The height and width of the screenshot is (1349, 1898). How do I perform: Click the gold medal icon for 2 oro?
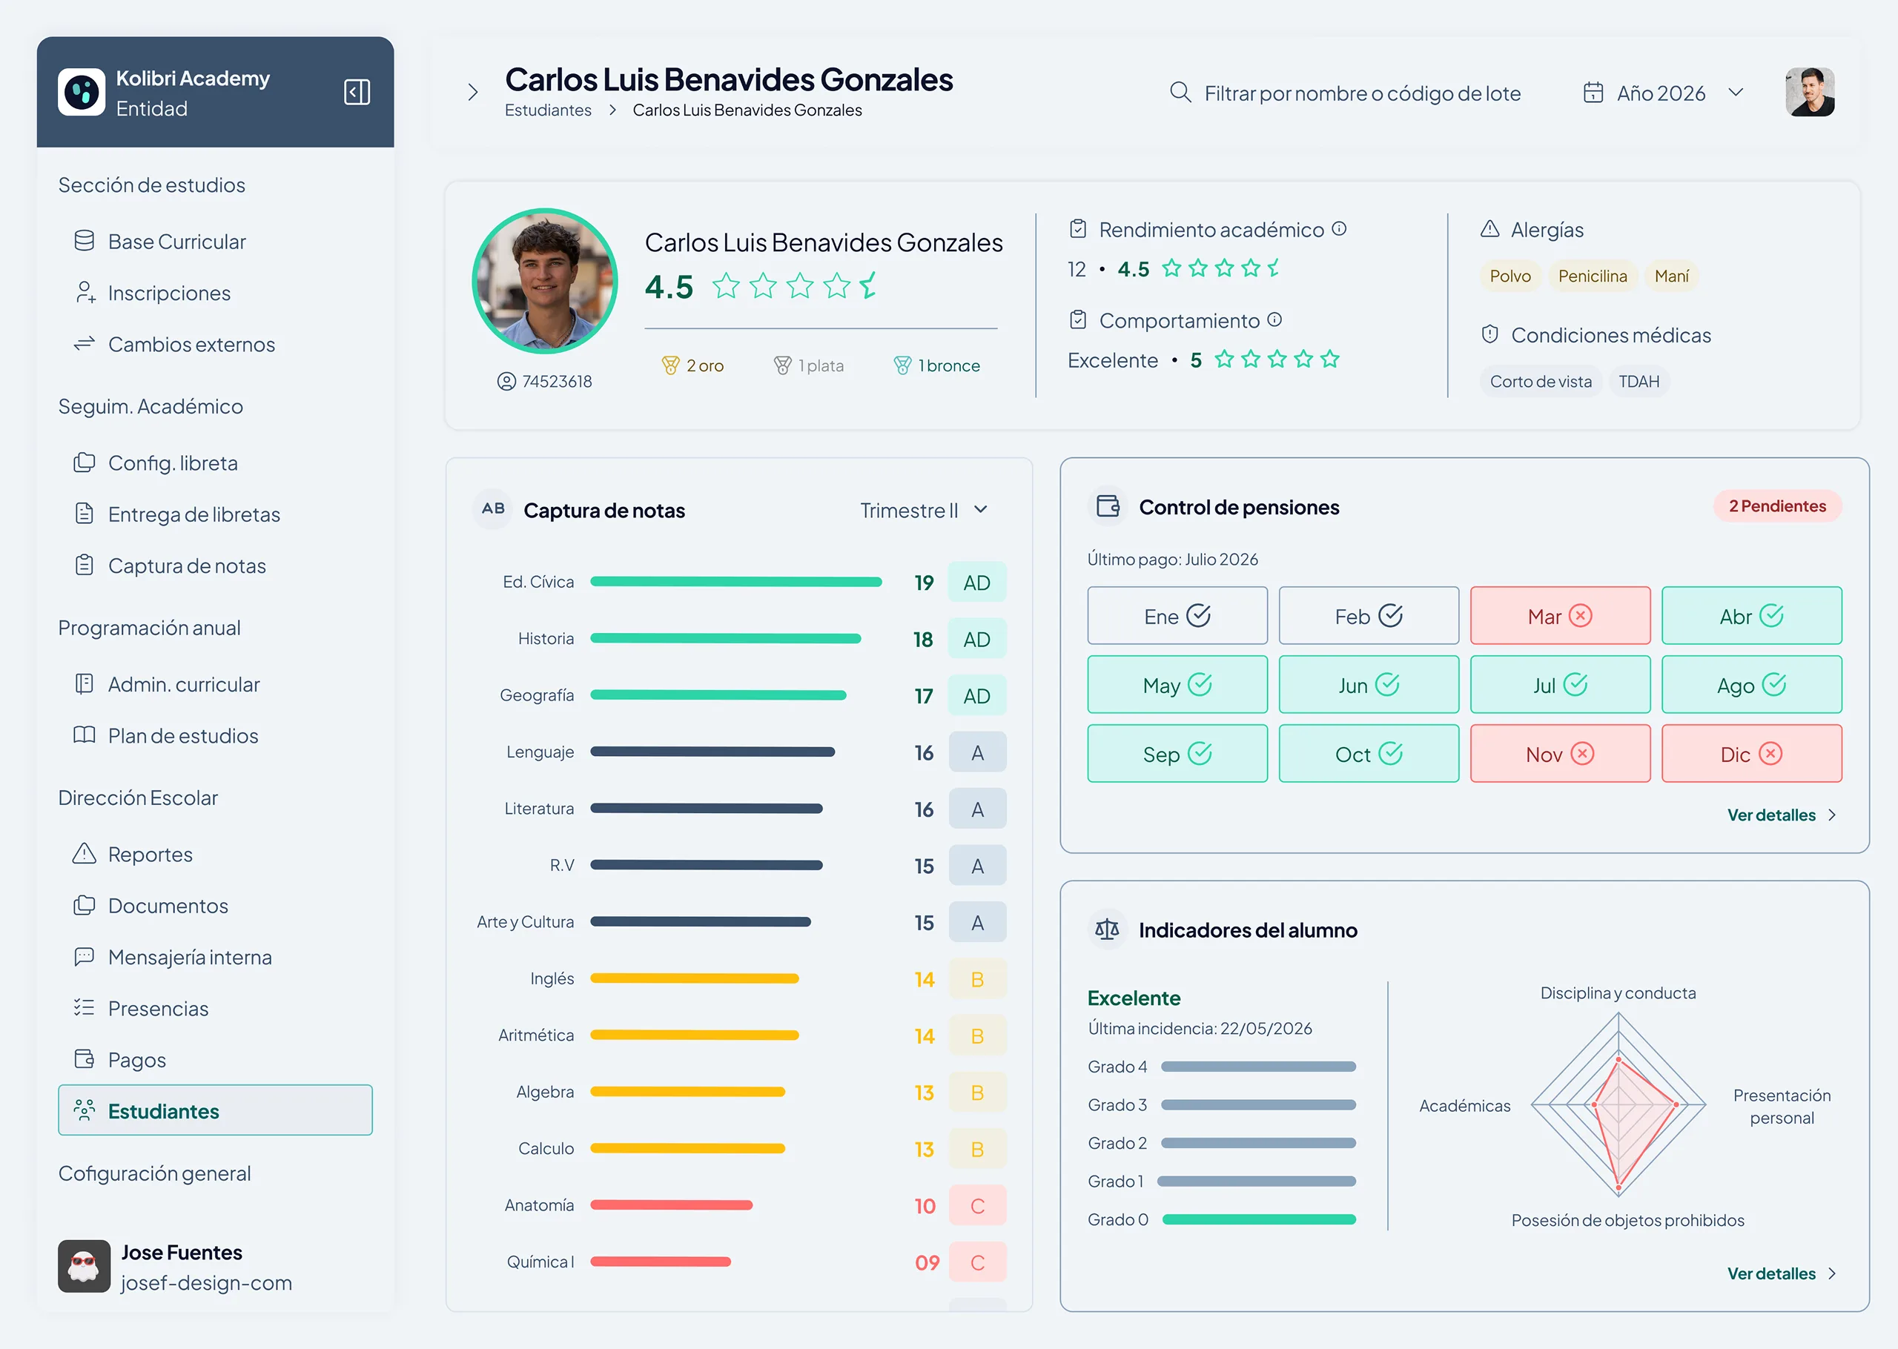click(x=670, y=365)
